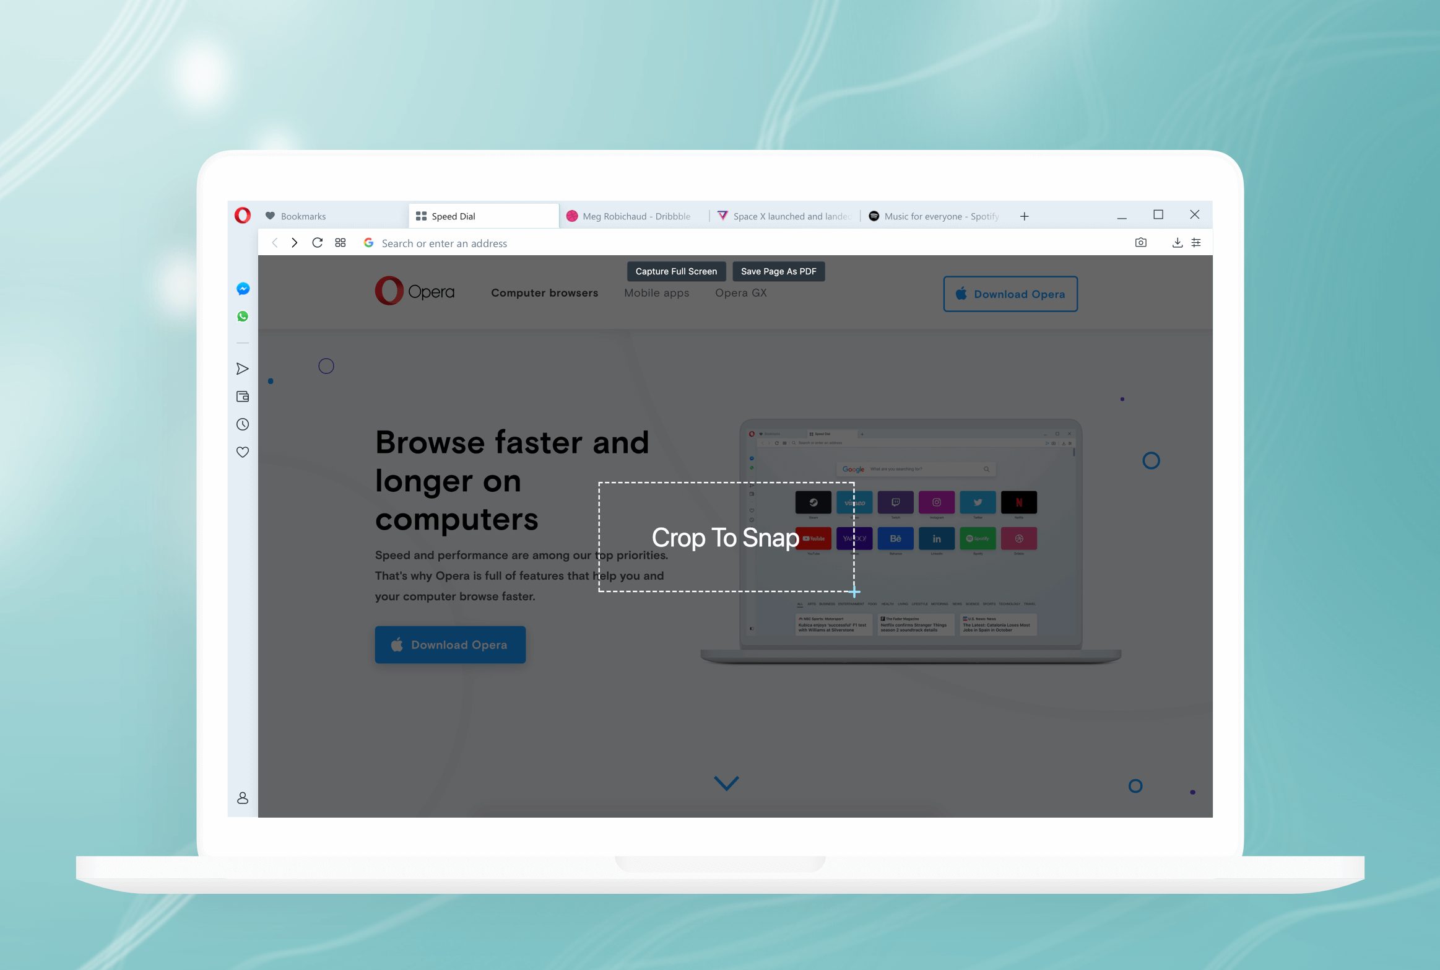Open the downloads icon in the toolbar
The height and width of the screenshot is (970, 1440).
pos(1177,243)
